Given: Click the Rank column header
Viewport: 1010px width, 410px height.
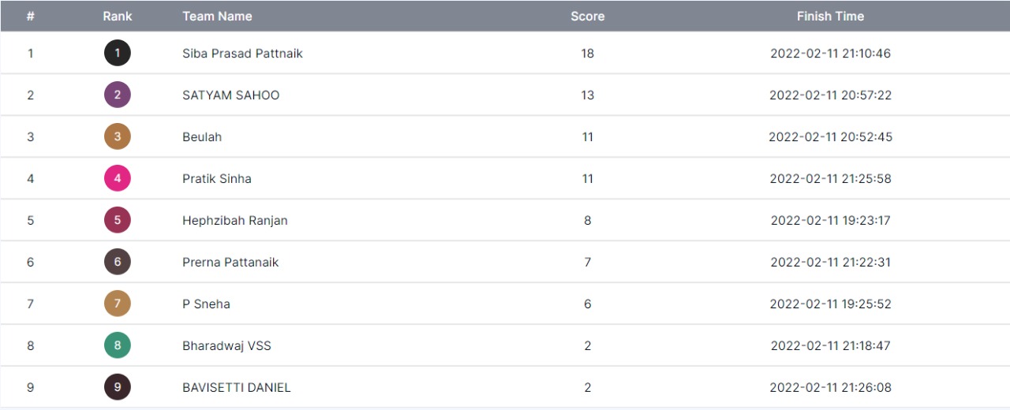Looking at the screenshot, I should click(118, 16).
